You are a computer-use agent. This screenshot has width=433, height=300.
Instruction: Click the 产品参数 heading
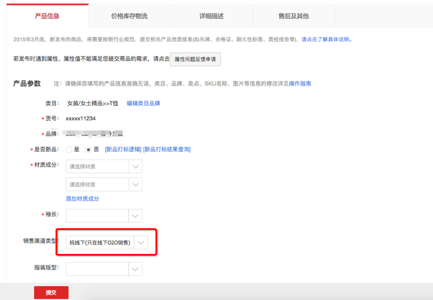tap(27, 84)
